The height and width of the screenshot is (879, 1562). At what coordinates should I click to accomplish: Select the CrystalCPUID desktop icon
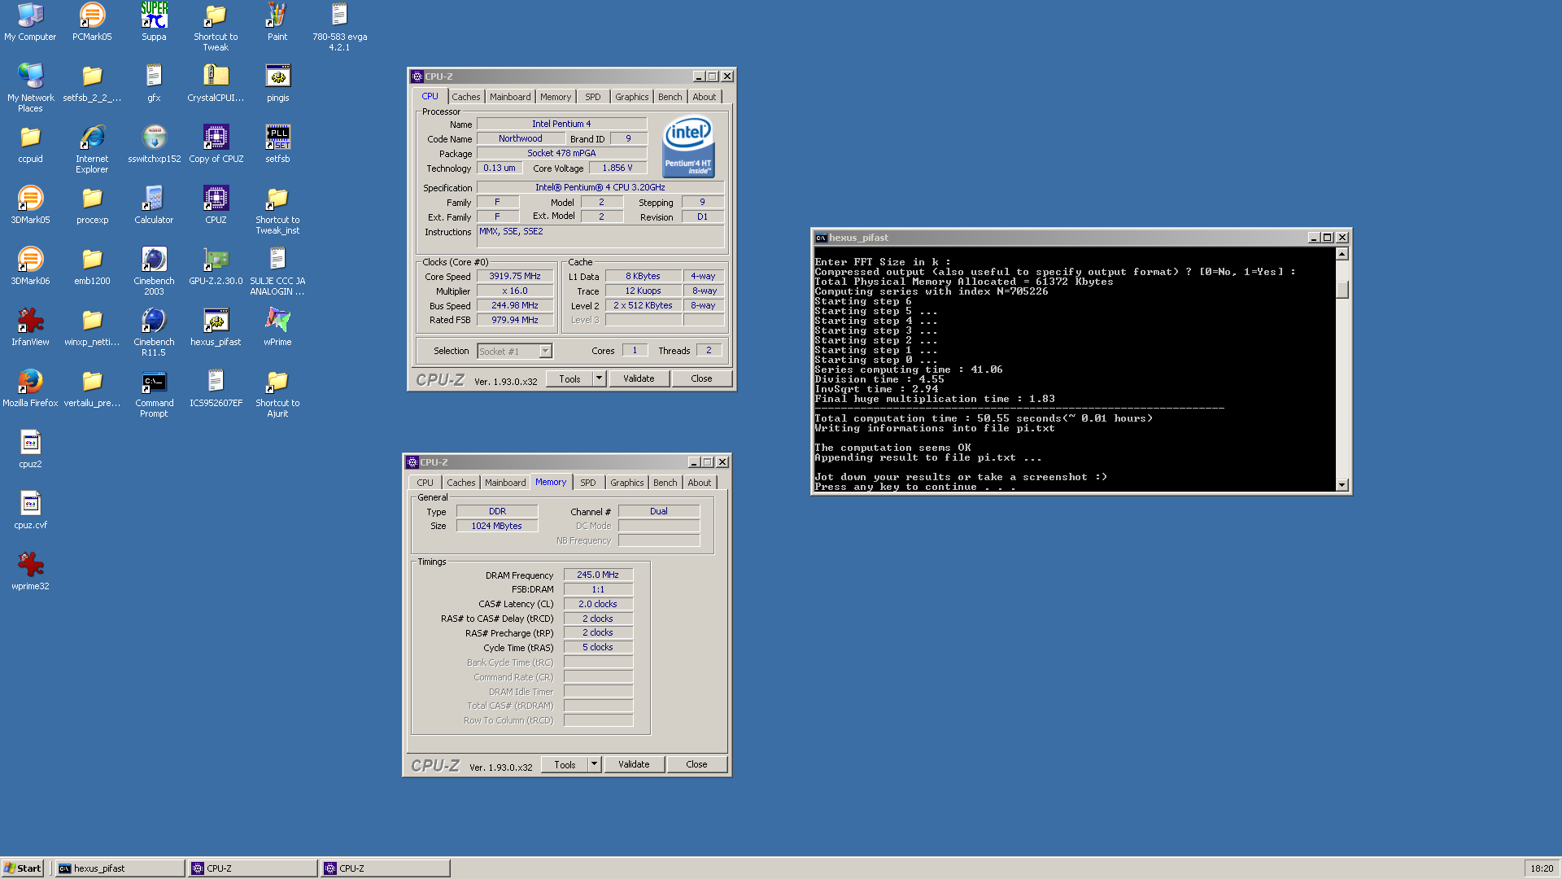(x=216, y=76)
